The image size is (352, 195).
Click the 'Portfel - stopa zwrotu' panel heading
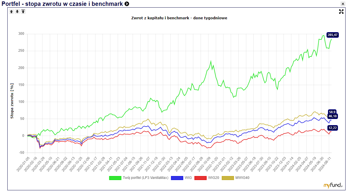click(x=62, y=4)
